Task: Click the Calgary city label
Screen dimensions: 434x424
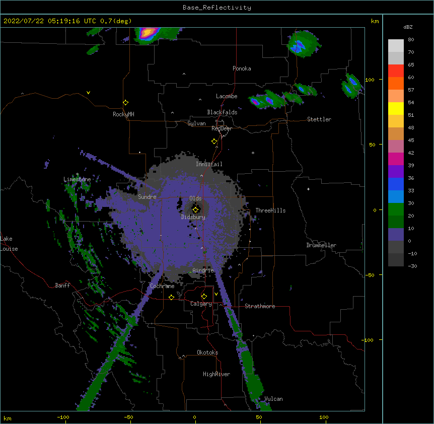Action: click(201, 304)
